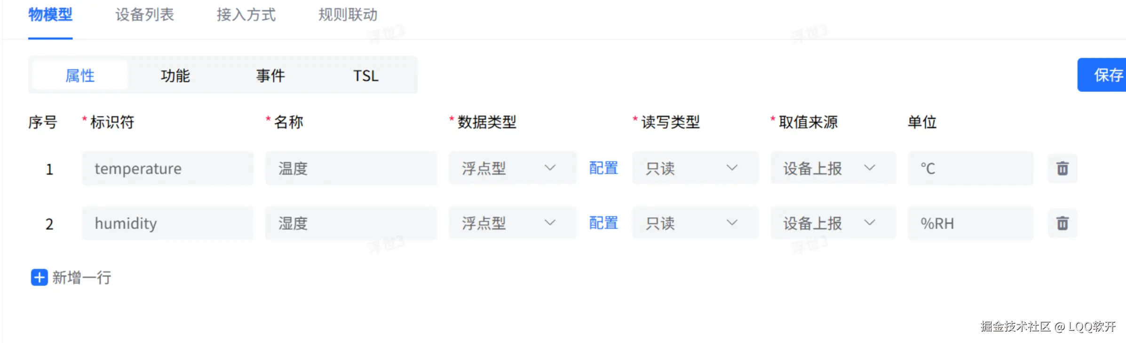Switch to the 设备列表 tab
Viewport: 1126px width, 343px height.
click(144, 15)
